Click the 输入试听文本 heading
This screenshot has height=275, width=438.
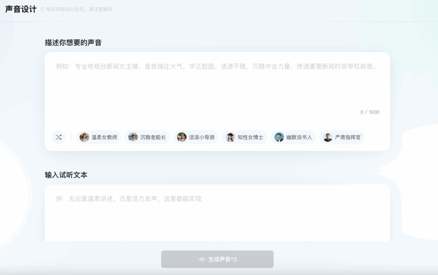pos(66,175)
